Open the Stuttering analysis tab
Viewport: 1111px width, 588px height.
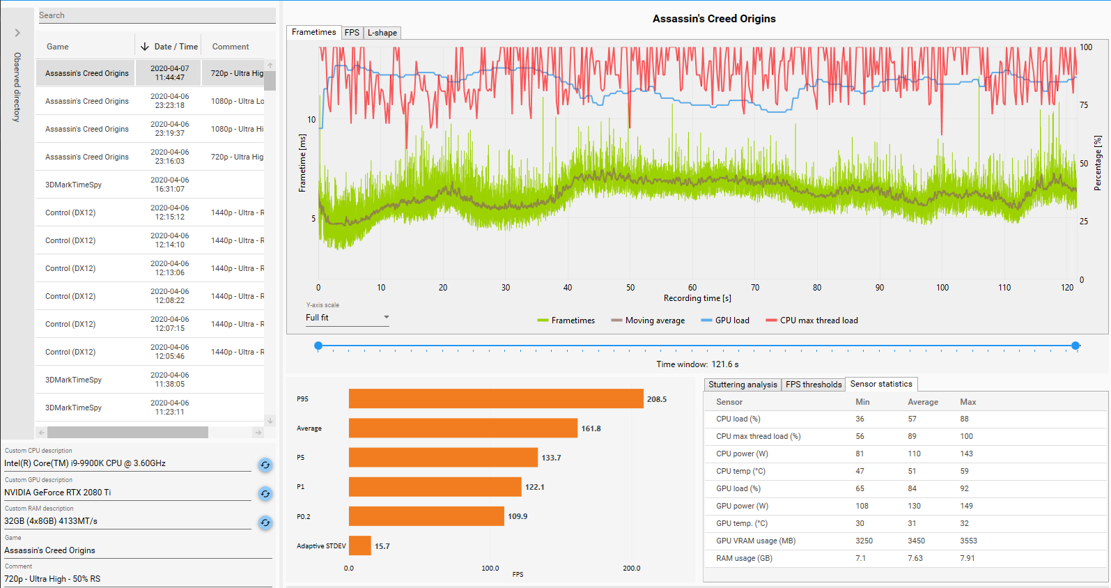click(x=743, y=385)
